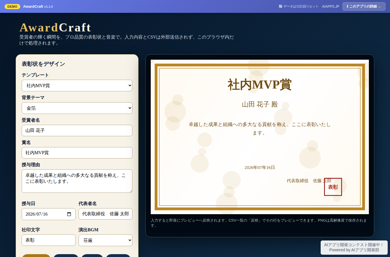The image size is (390, 257).
Task: Click the 2026年07年16日 date on certificate
Action: pos(260,168)
